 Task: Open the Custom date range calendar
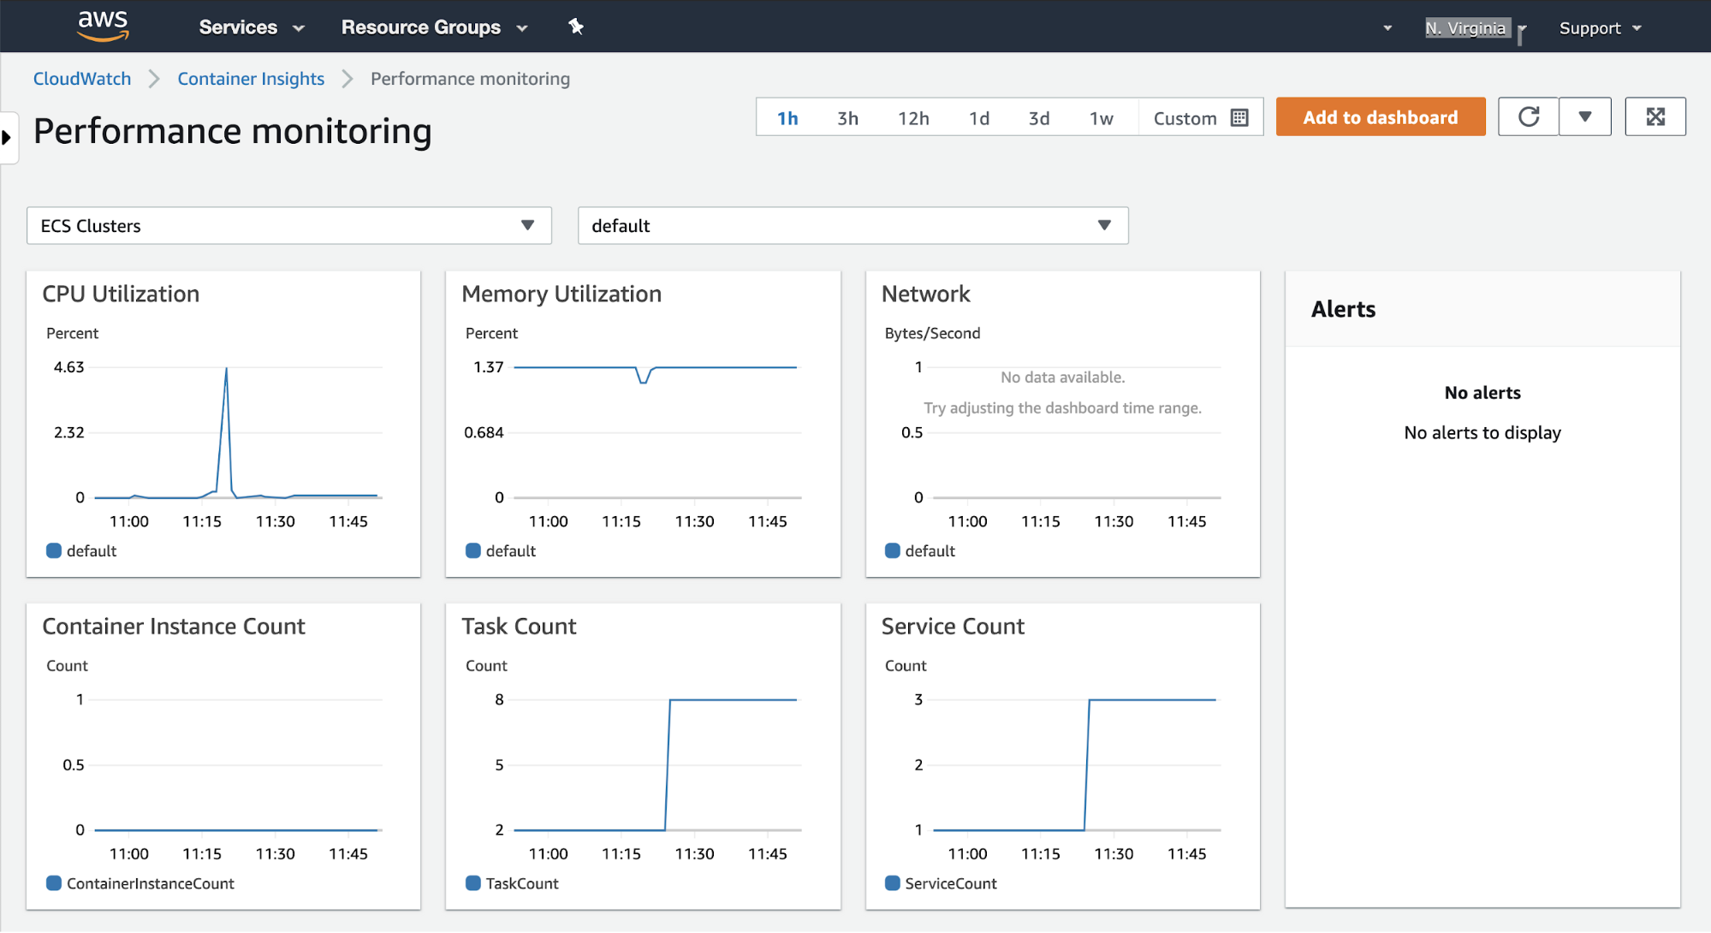(1239, 117)
